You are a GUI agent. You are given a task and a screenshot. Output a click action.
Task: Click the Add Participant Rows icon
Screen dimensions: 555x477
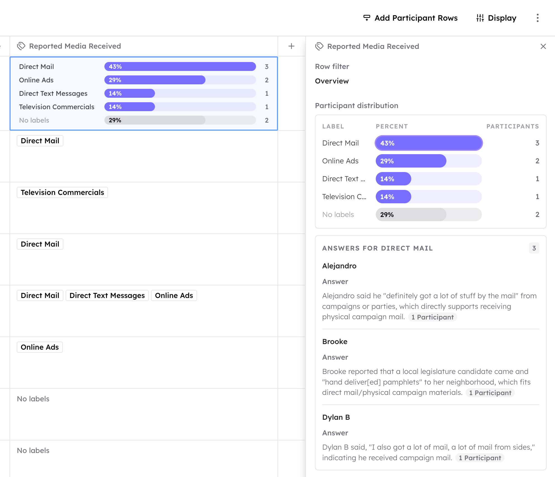[x=367, y=18]
